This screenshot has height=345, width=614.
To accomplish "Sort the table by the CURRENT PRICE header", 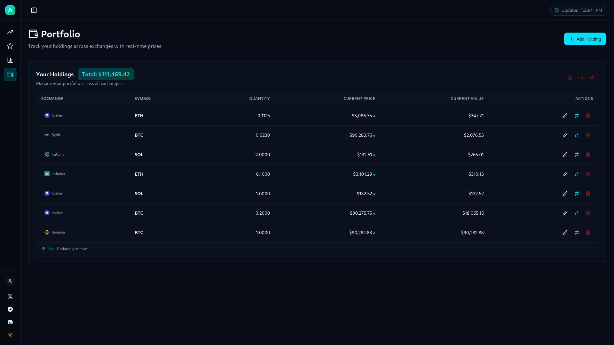I will tap(359, 98).
